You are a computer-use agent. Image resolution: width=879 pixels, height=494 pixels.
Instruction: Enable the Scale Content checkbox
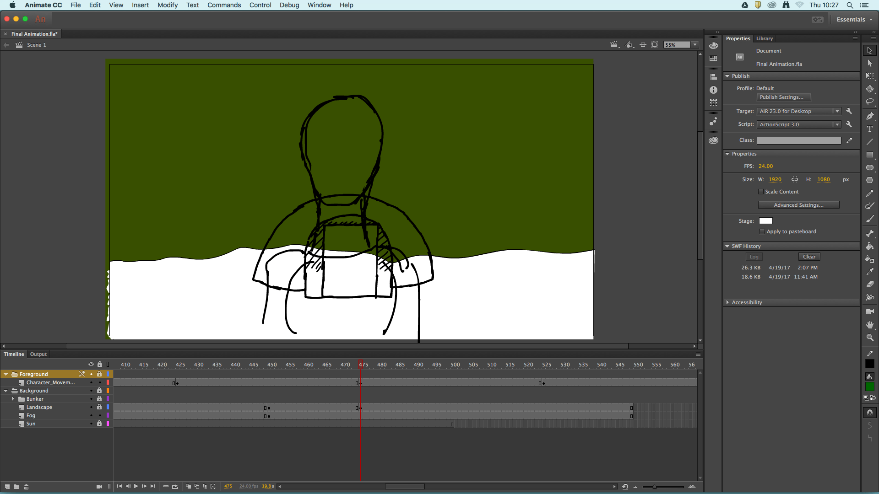(x=761, y=192)
